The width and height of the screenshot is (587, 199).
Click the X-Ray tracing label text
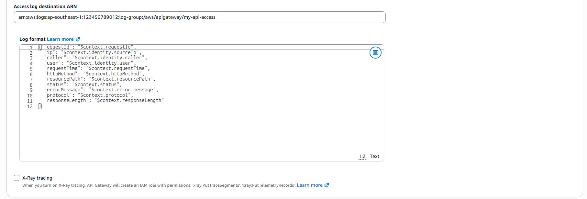click(x=37, y=178)
